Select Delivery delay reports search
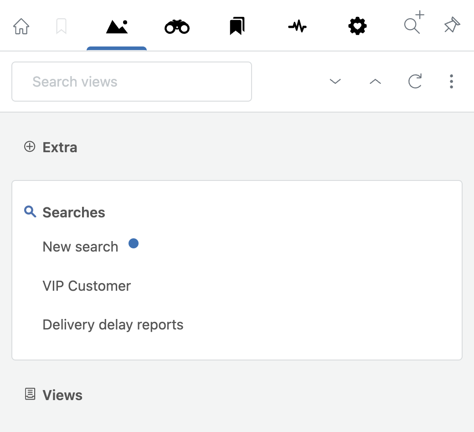474x432 pixels. [x=113, y=324]
